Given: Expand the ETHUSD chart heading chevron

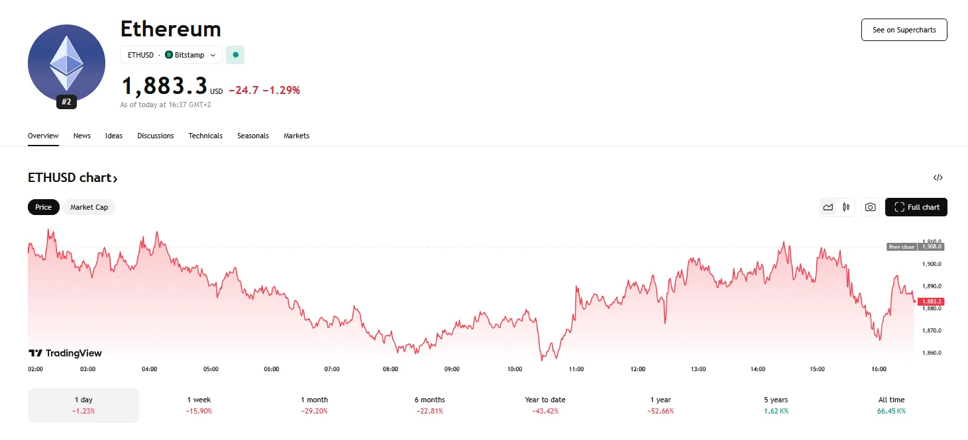Looking at the screenshot, I should 115,178.
